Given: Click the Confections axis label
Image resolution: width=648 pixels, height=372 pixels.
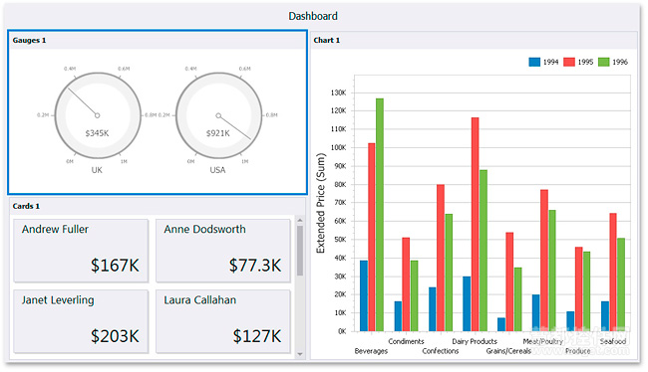Looking at the screenshot, I should (x=441, y=351).
